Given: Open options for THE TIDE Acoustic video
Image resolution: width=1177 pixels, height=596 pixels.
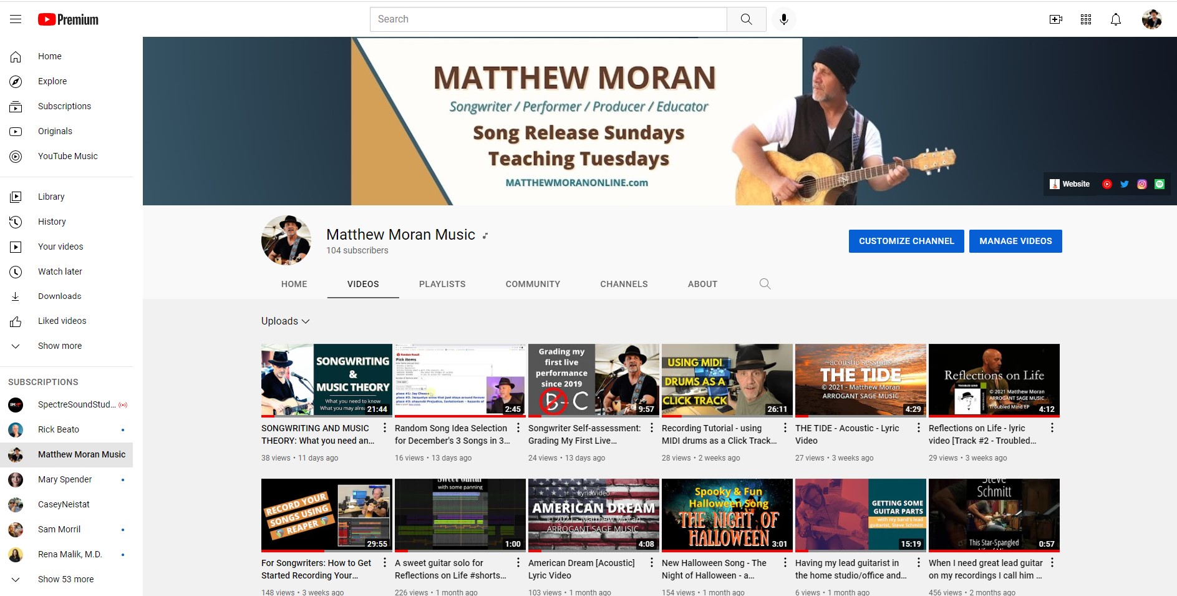Looking at the screenshot, I should coord(919,428).
